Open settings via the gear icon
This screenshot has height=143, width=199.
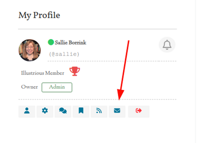pyautogui.click(x=45, y=111)
